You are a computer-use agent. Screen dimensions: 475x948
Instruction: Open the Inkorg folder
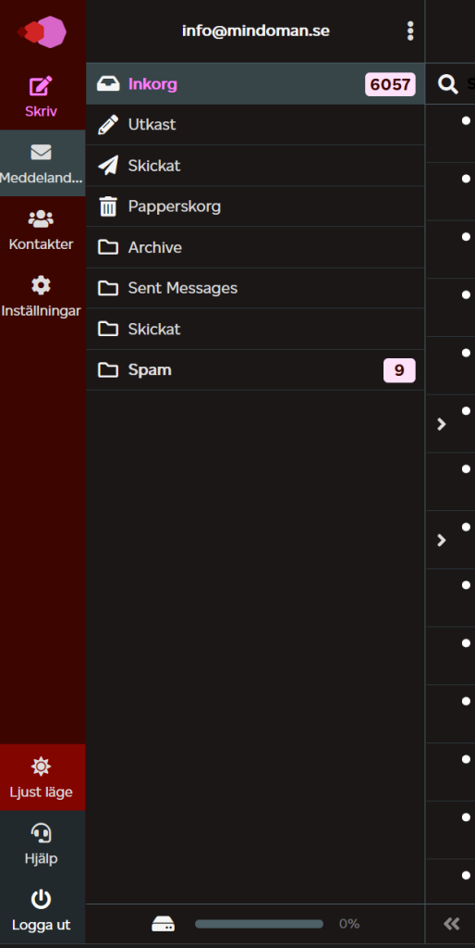(255, 83)
